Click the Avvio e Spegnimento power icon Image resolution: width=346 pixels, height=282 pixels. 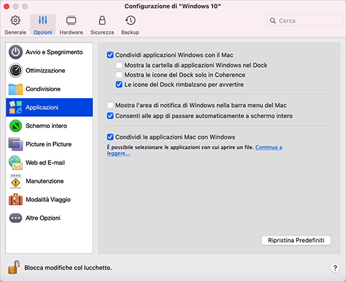pyautogui.click(x=16, y=52)
